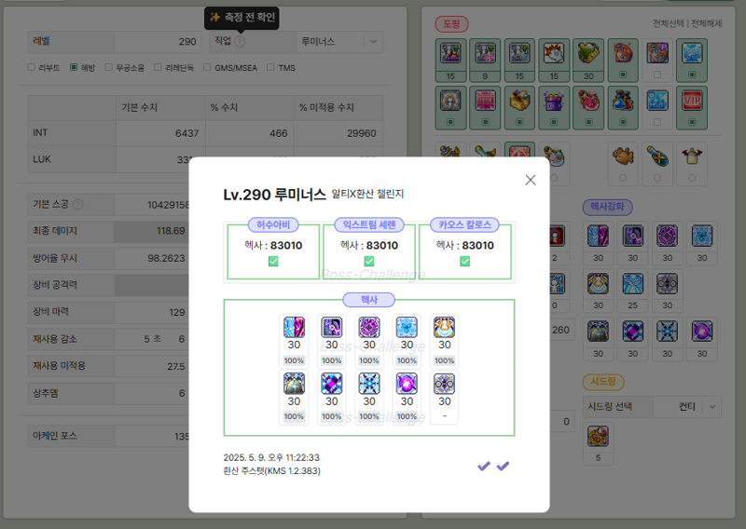The image size is (746, 529).
Task: Uncheck the 익스트림 세렌 green checkbox
Action: pos(369,262)
